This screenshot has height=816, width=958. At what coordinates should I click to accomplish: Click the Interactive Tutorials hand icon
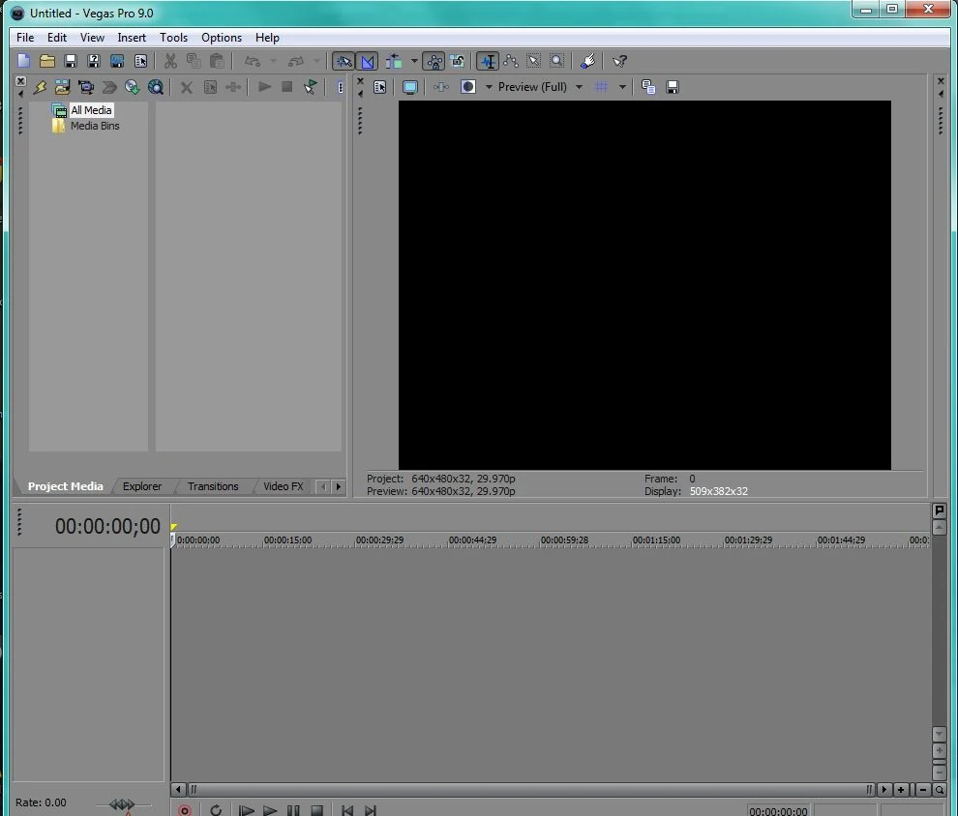[587, 61]
